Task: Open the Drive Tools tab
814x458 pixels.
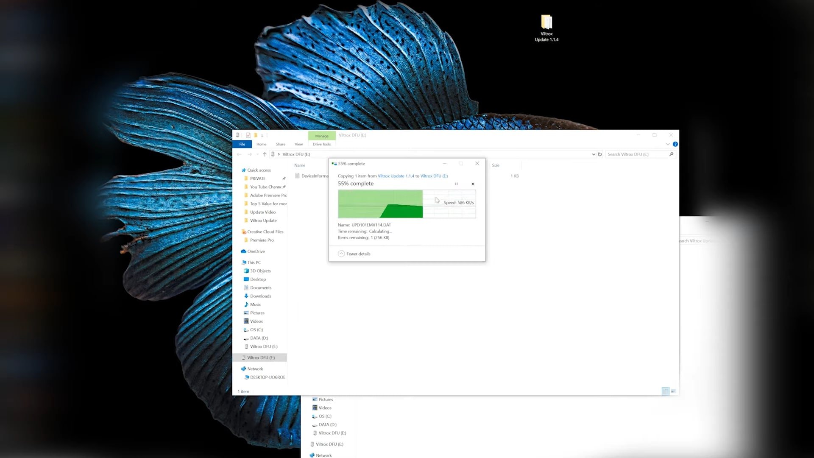Action: (x=322, y=144)
